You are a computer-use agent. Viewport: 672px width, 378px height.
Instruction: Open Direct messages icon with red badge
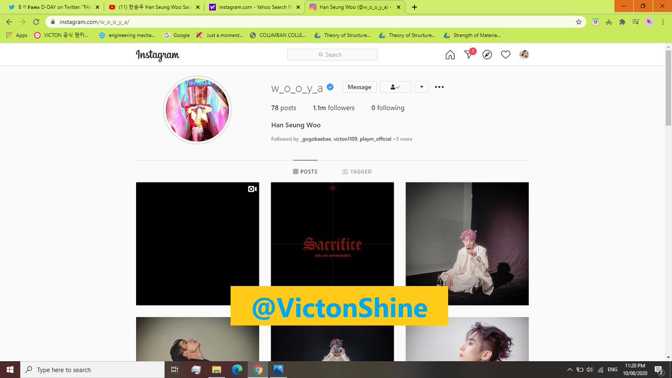469,54
